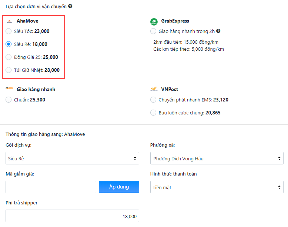Click the help icon beside Lựa chọn đơn vị vận chuyển
The width and height of the screenshot is (288, 227).
(x=70, y=6)
